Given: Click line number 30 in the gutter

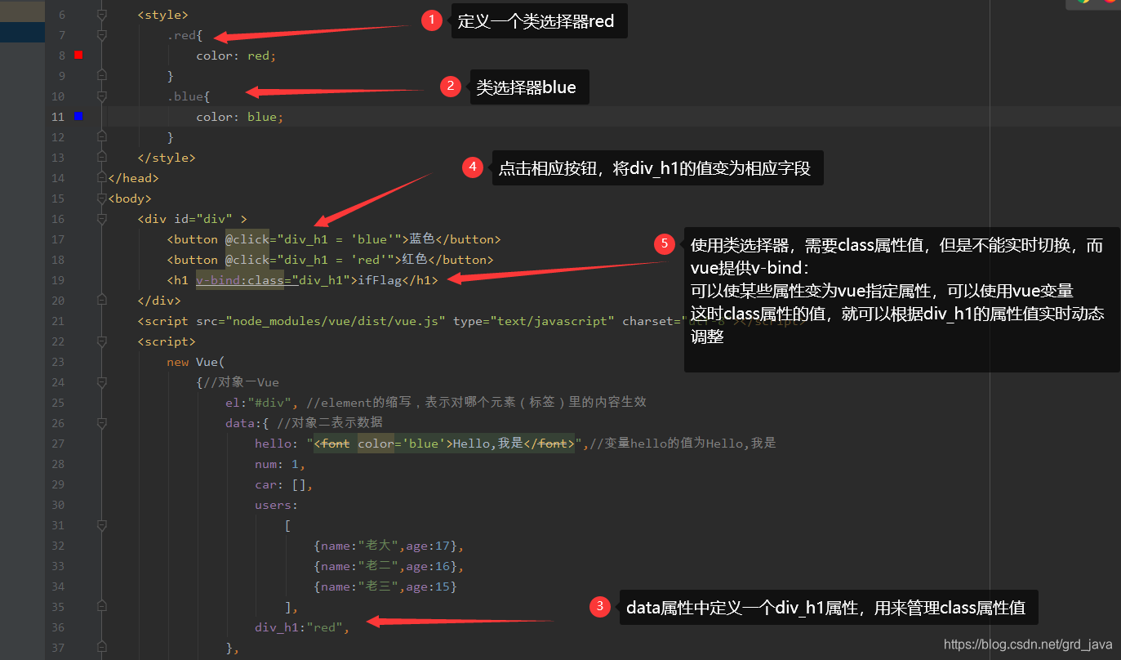Looking at the screenshot, I should (x=57, y=505).
